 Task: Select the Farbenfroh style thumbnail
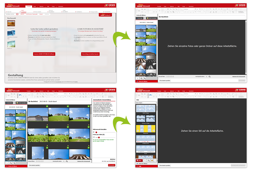click(146, 129)
